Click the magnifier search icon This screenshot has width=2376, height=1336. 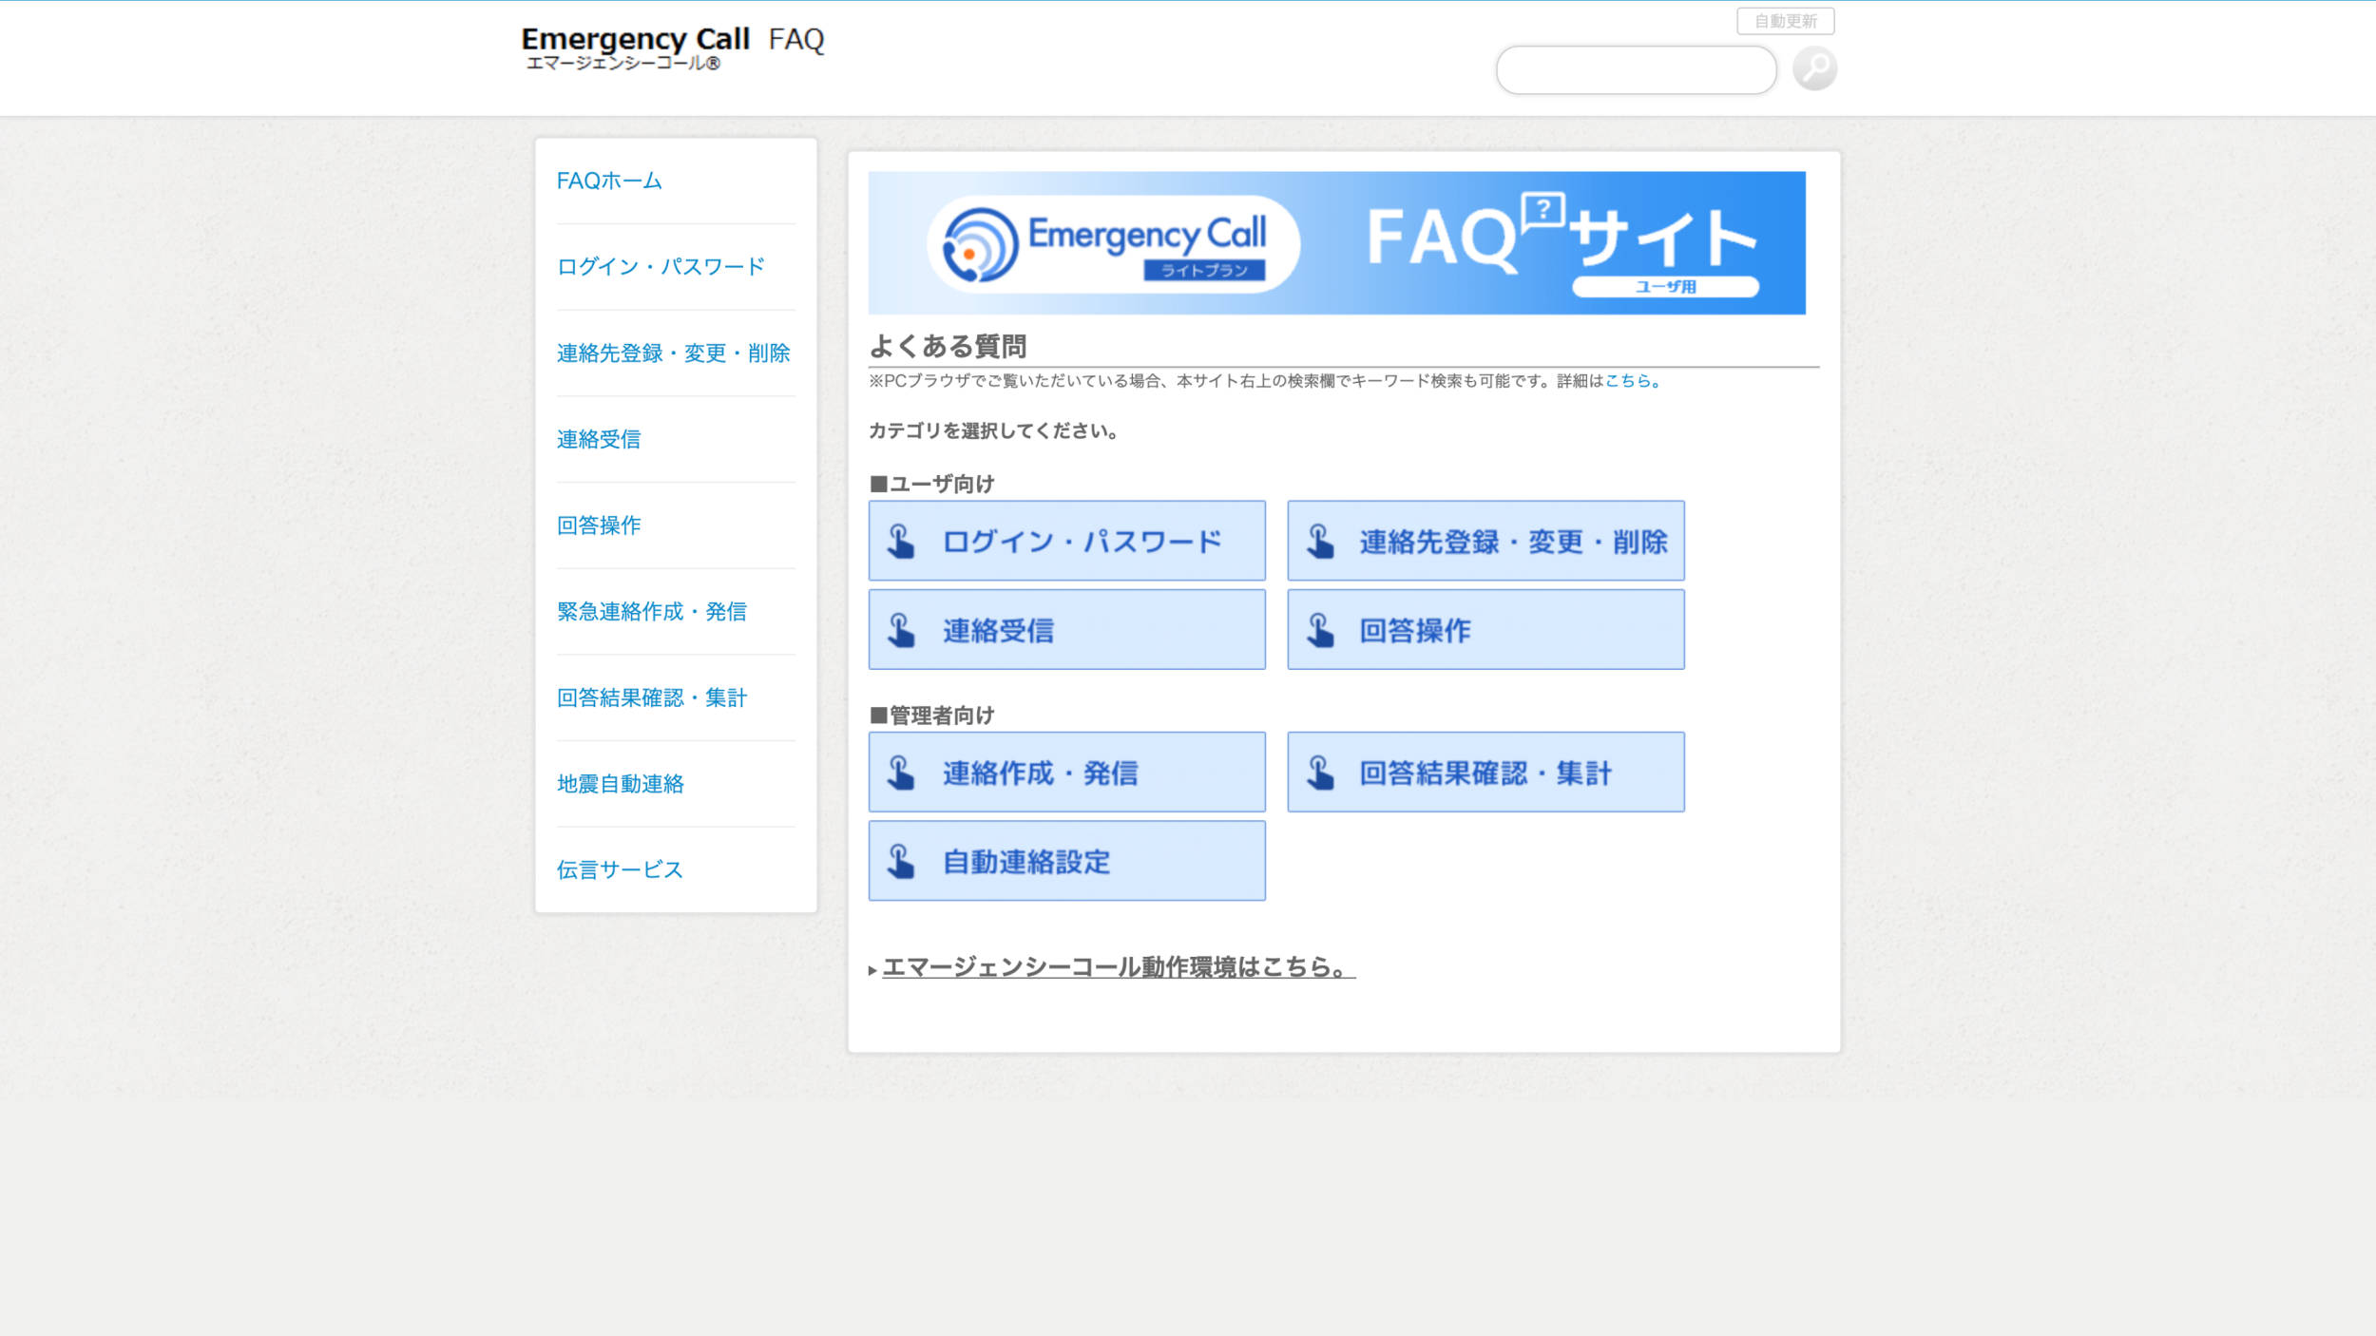[x=1813, y=68]
